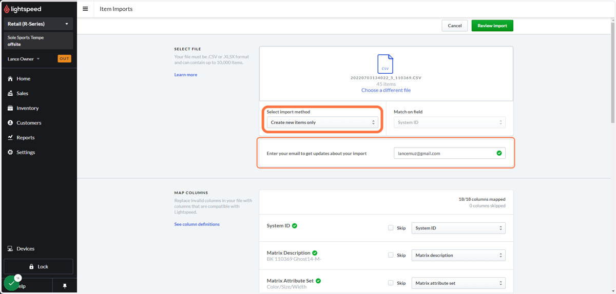Open the Learn more link
Viewport: 616px width, 294px height.
[186, 75]
